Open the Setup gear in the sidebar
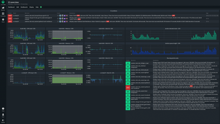 click(x=3, y=20)
